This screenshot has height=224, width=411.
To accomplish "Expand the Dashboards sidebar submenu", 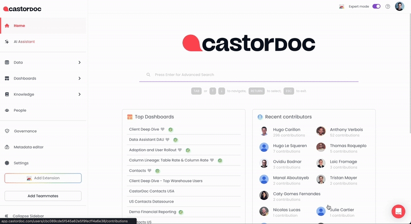I will coord(79,78).
